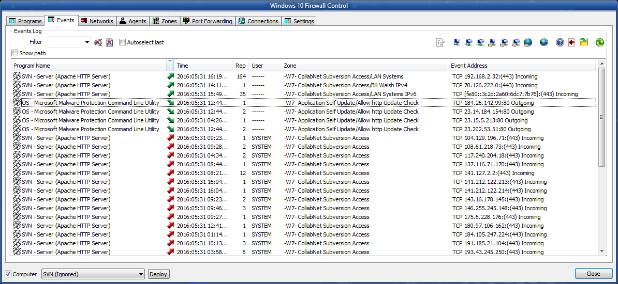Tick the Show path checkbox
Viewport: 618px width, 284px height.
tap(14, 53)
